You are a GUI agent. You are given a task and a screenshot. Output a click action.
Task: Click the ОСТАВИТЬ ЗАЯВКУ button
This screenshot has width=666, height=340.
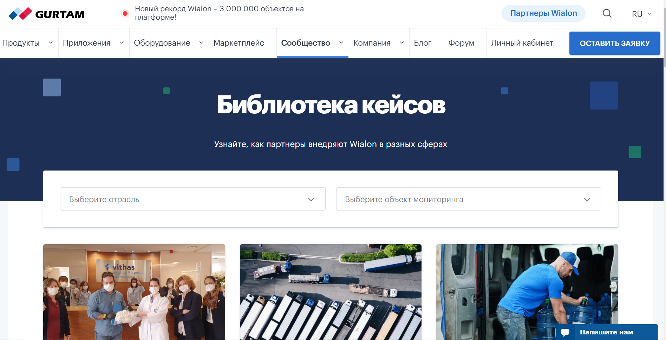tap(614, 43)
